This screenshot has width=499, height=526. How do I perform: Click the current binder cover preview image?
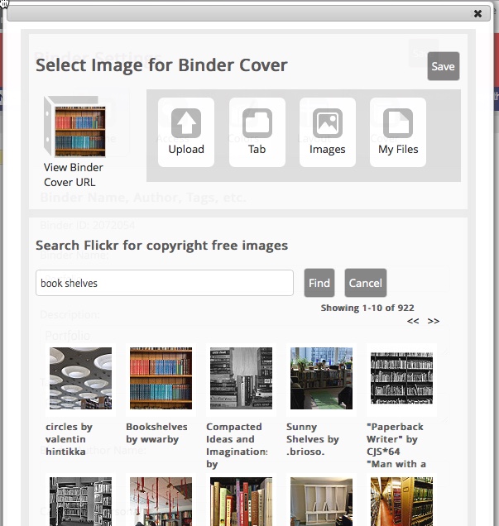(x=80, y=131)
